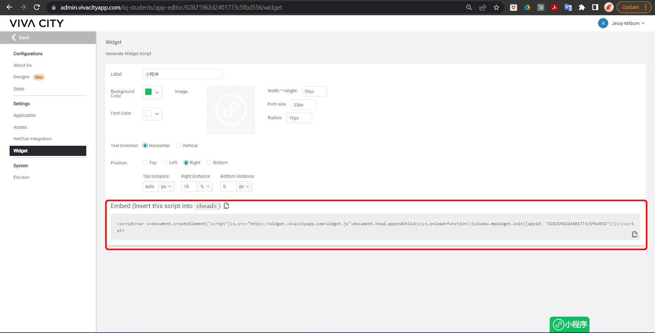Click the Right Distance value field
This screenshot has height=333, width=655.
(189, 186)
